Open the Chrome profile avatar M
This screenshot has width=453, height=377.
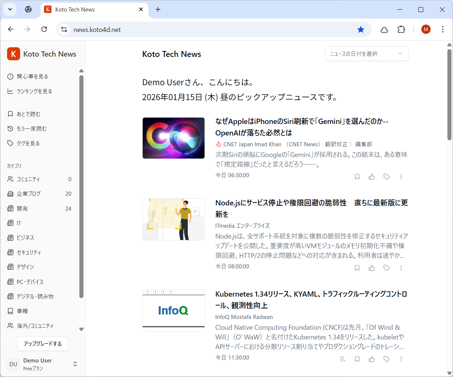click(426, 29)
